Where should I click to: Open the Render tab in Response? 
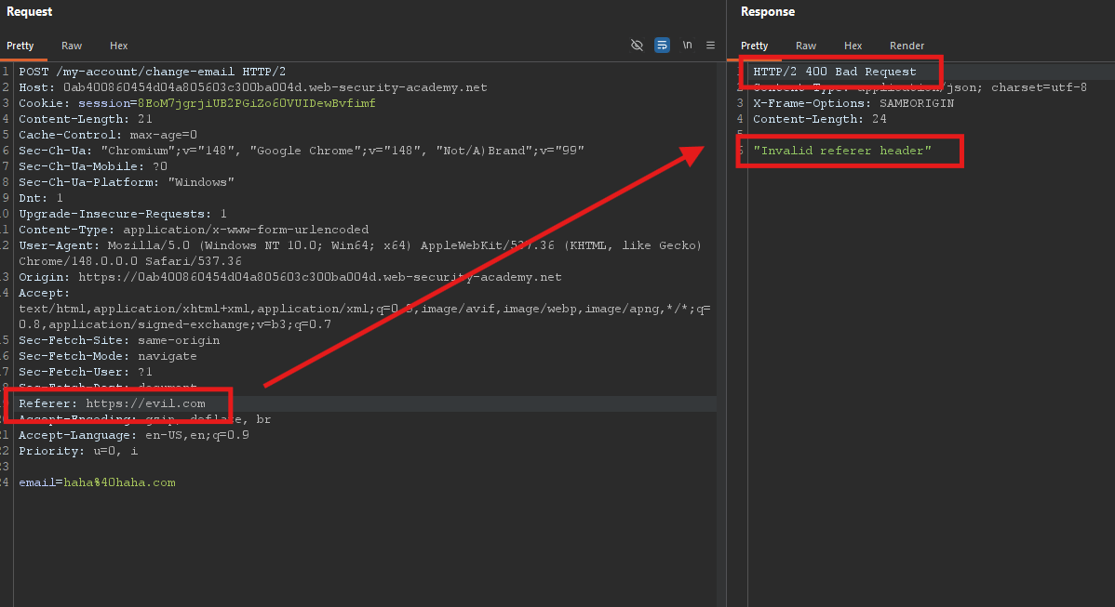907,46
